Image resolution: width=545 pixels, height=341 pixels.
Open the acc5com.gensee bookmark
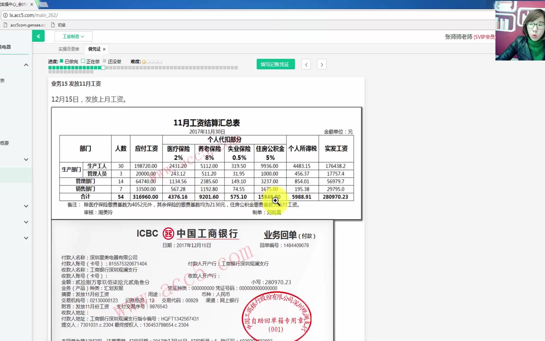(x=25, y=25)
